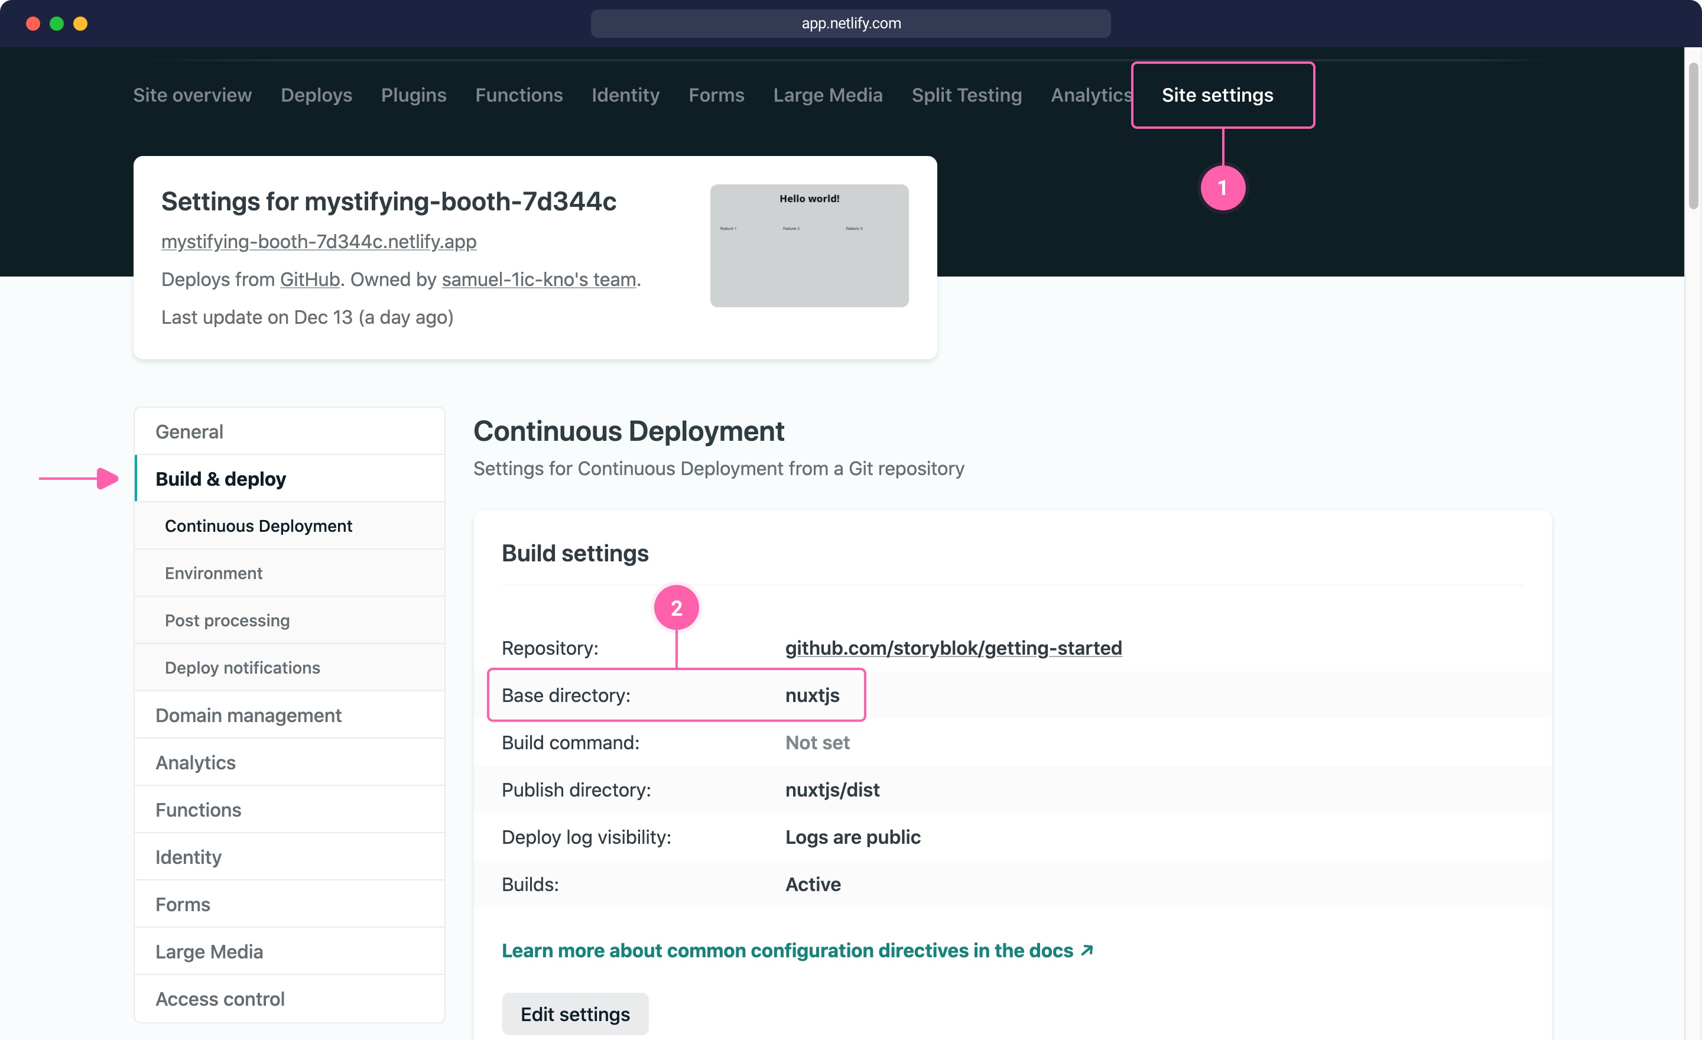Click the Edit settings button
Image resolution: width=1702 pixels, height=1040 pixels.
(x=574, y=1014)
